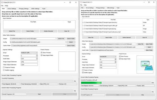Click input-list Select Folder button in right window
The width and height of the screenshot is (157, 100).
109,38
